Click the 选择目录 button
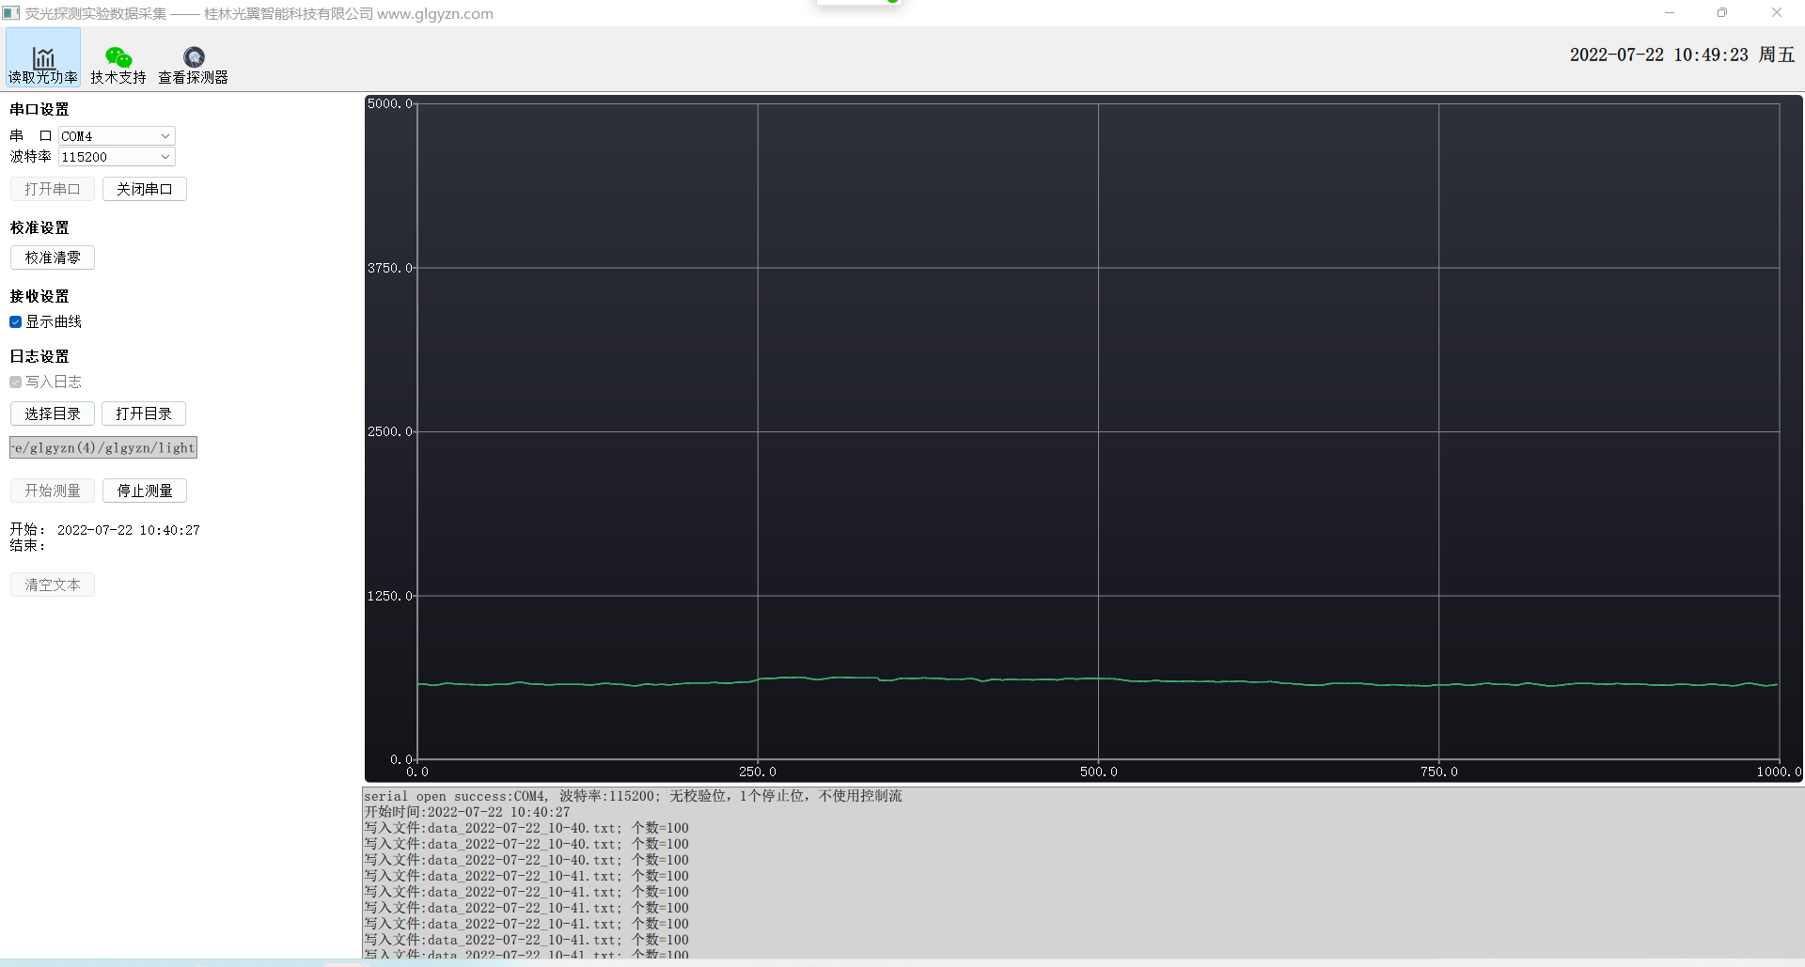This screenshot has width=1805, height=967. [53, 413]
